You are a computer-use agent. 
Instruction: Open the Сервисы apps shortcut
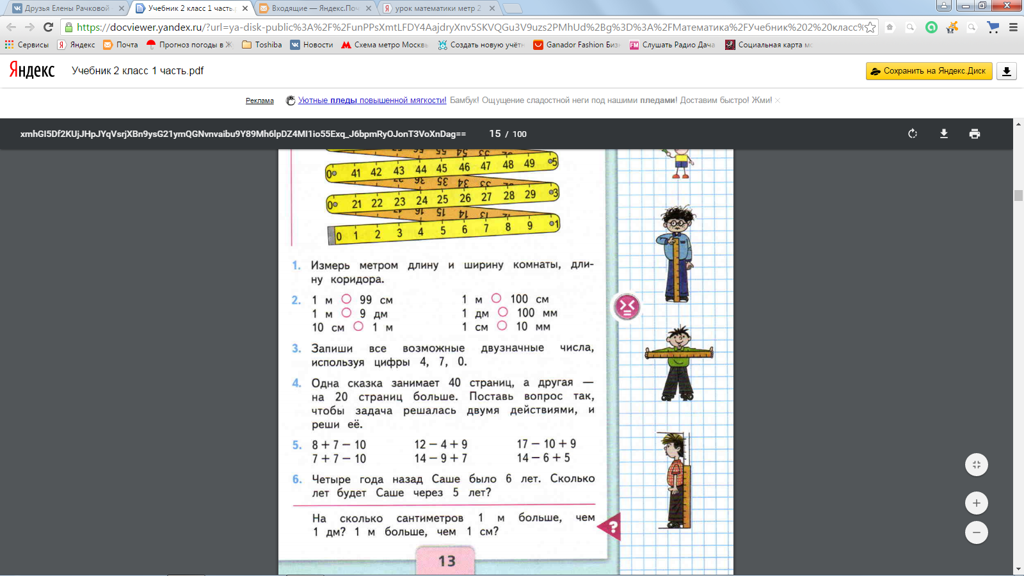[27, 45]
